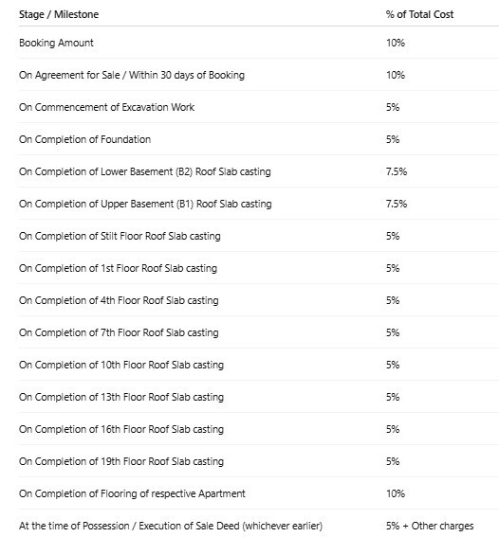The height and width of the screenshot is (537, 499).
Task: Click the 5% + Other charges value
Action: pyautogui.click(x=430, y=526)
